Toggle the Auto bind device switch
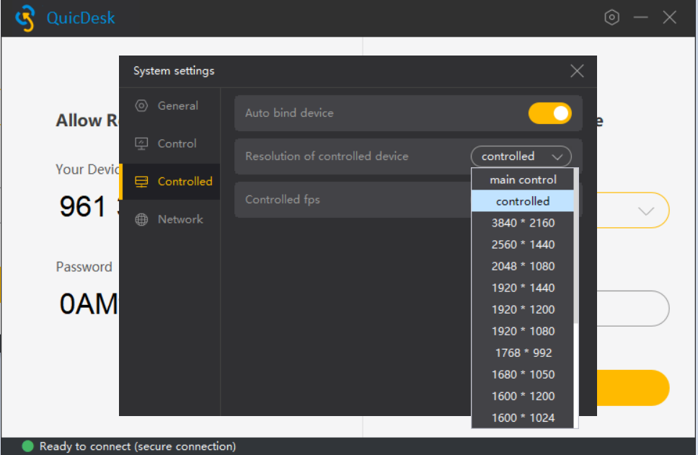This screenshot has height=455, width=698. coord(549,113)
